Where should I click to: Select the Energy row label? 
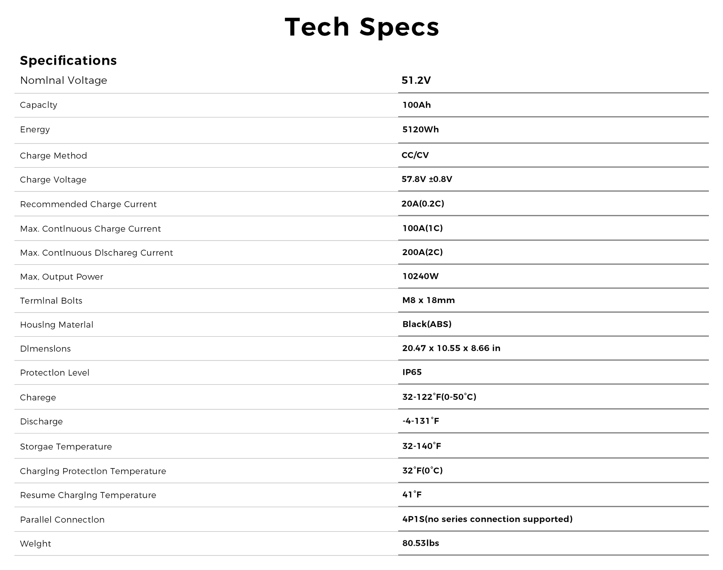coord(35,129)
